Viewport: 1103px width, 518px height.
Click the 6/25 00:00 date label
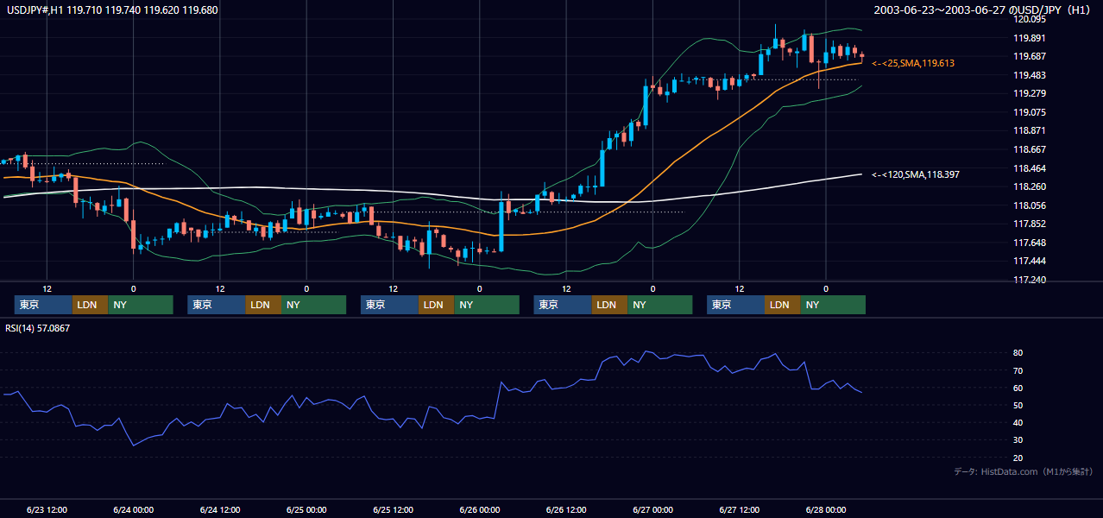(x=306, y=509)
